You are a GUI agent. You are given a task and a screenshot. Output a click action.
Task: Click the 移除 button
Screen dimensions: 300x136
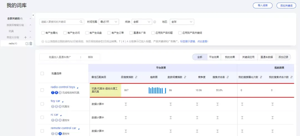tap(90, 57)
